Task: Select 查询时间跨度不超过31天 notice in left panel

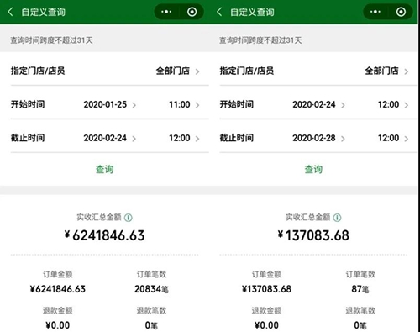Action: tap(51, 40)
